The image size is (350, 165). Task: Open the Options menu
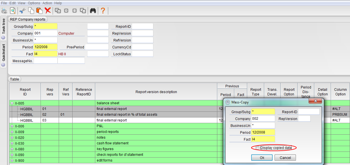tap(34, 3)
